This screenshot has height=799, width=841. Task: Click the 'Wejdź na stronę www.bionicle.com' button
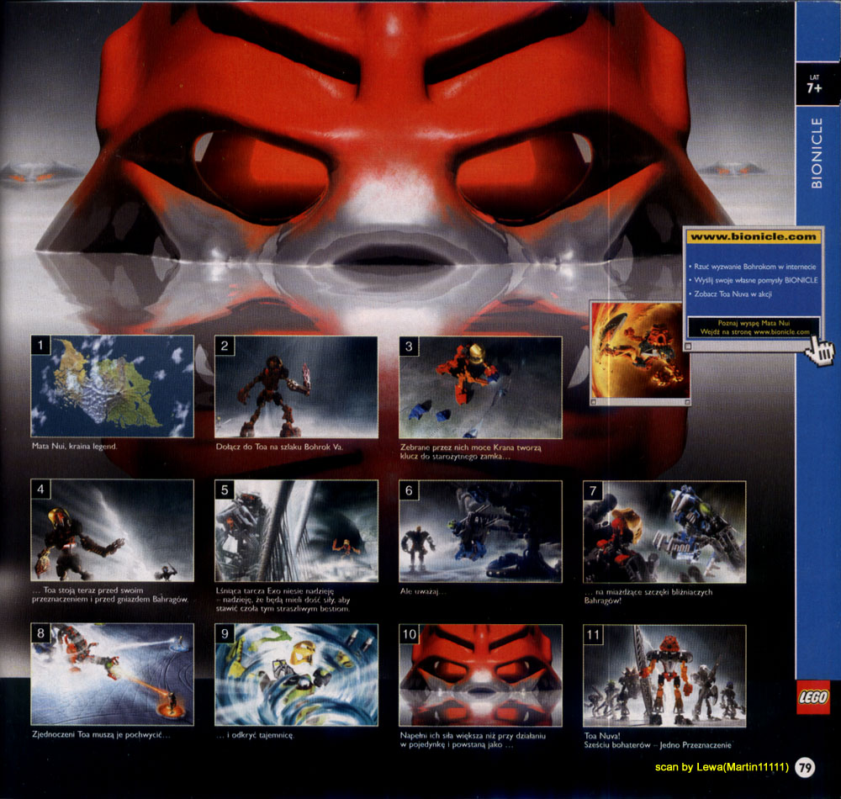tap(754, 328)
